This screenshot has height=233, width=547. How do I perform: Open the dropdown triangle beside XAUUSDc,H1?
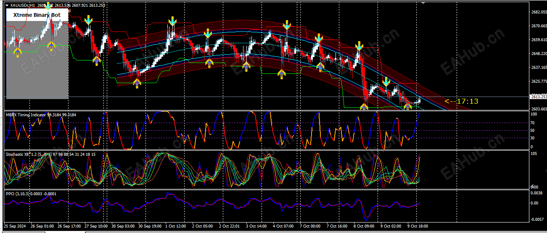(x=7, y=5)
